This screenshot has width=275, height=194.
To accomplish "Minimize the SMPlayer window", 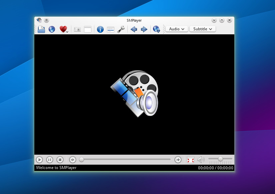I will [x=214, y=20].
